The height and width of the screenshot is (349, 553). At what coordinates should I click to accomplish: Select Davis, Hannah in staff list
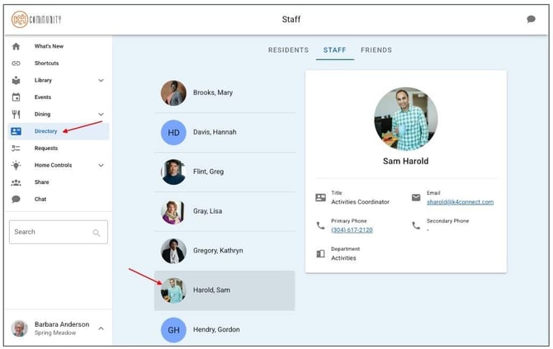(x=225, y=133)
